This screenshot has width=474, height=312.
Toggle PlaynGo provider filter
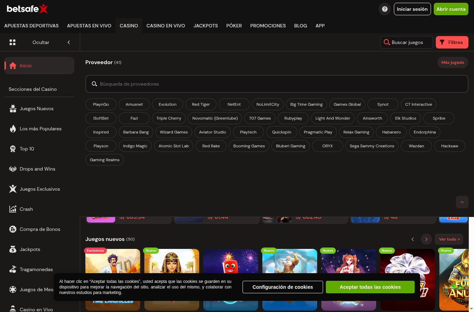(101, 104)
